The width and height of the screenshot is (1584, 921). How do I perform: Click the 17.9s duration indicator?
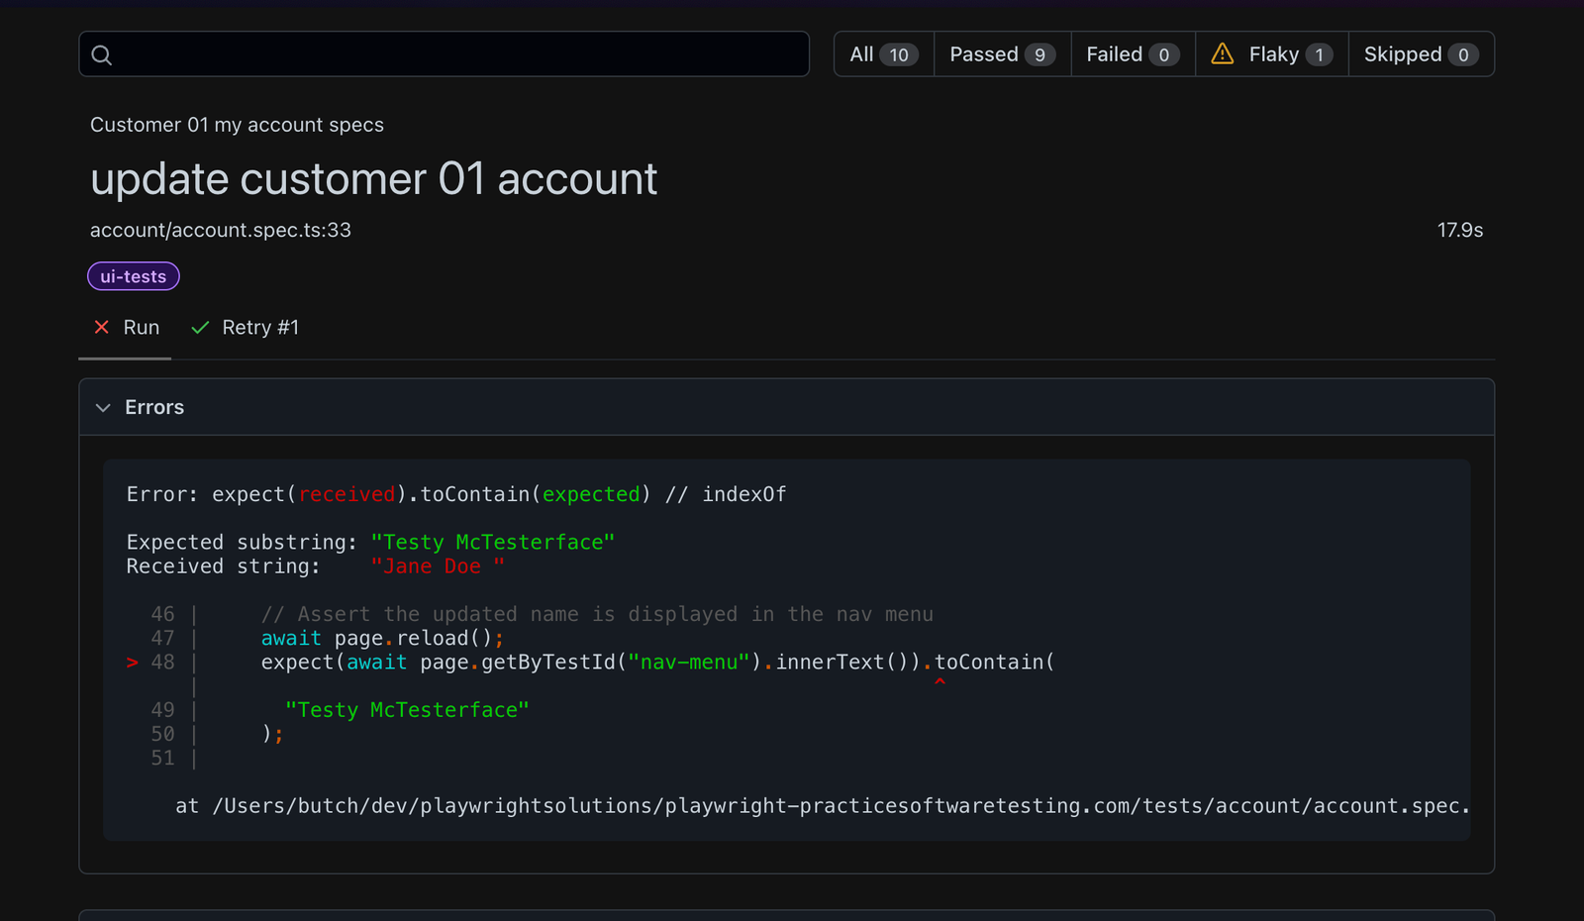click(1460, 230)
